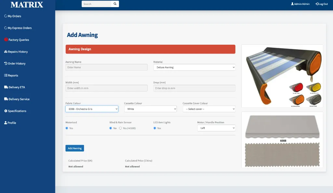Click the My Orders spinner icon
This screenshot has height=193, width=333.
[6, 16]
